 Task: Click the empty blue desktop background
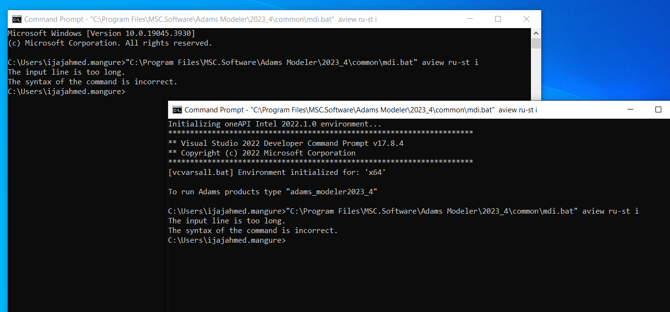pyautogui.click(x=606, y=48)
